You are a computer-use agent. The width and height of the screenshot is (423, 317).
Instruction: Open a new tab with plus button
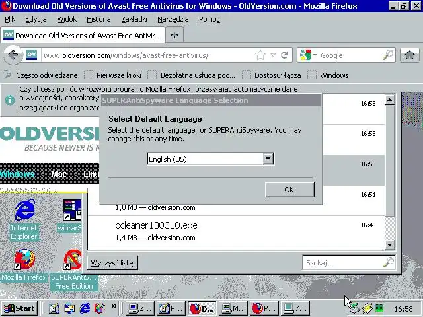tap(174, 35)
